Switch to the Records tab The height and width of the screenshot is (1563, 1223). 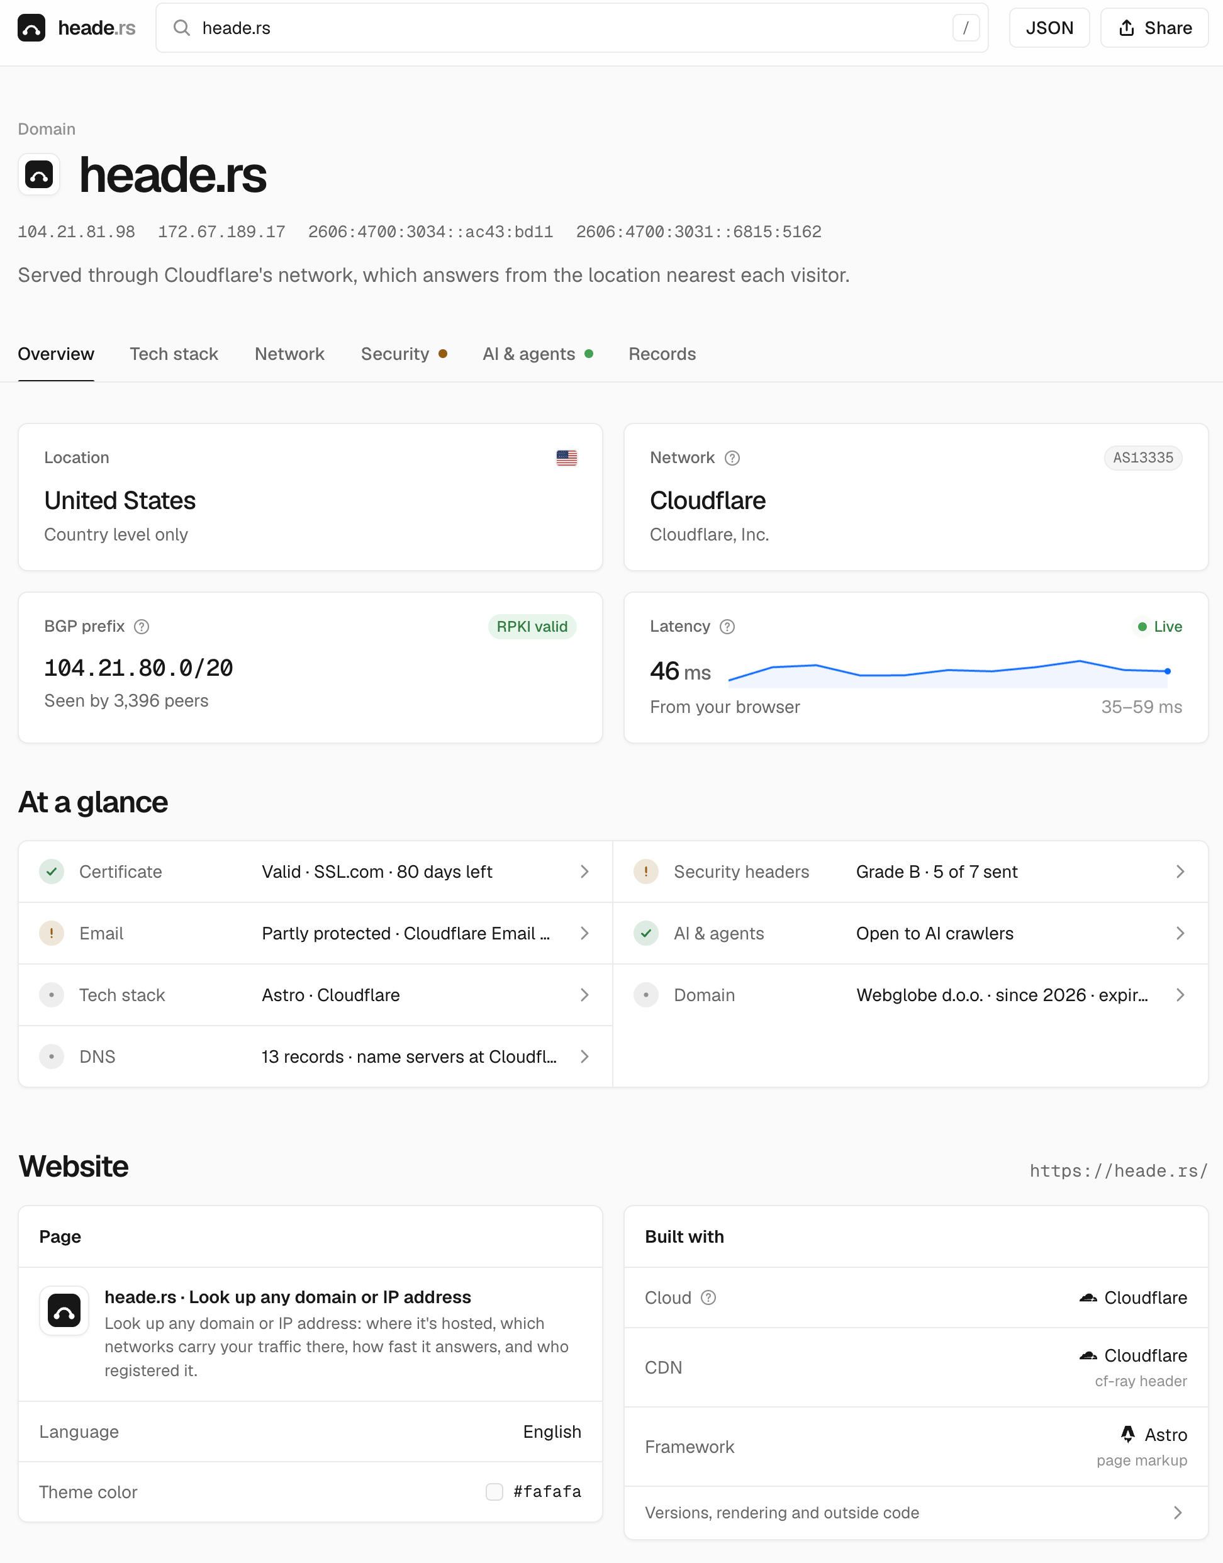click(x=662, y=354)
